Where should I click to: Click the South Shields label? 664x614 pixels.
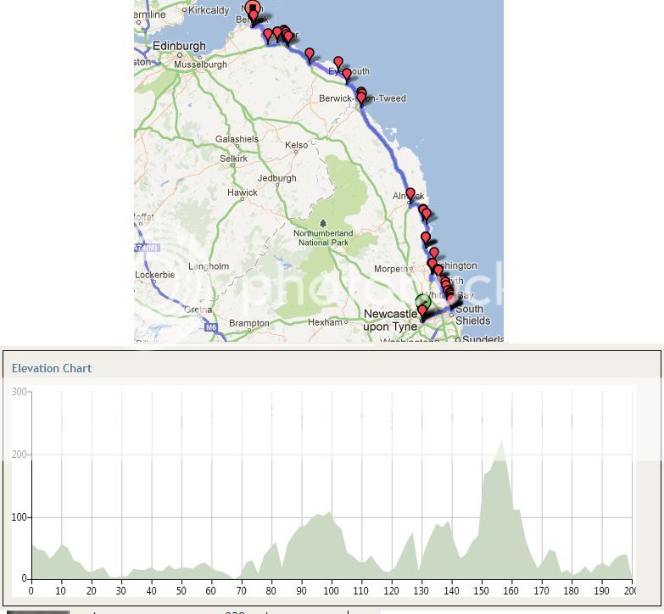[472, 315]
